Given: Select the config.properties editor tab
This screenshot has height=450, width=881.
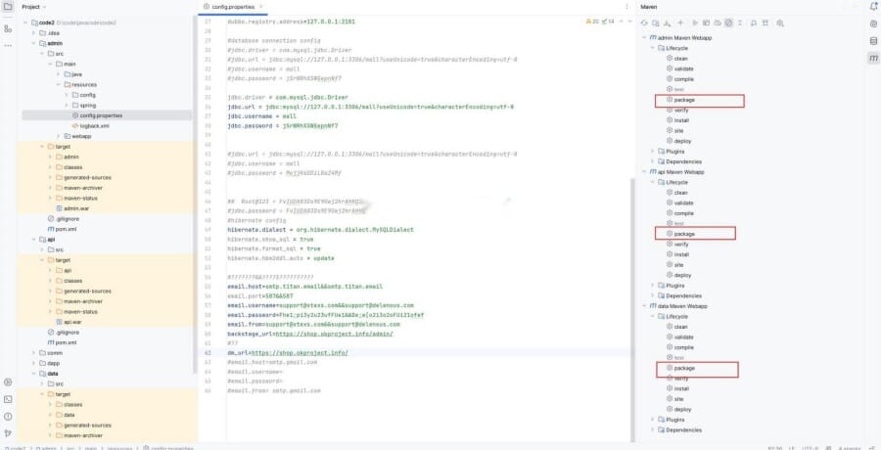Looking at the screenshot, I should coord(231,7).
